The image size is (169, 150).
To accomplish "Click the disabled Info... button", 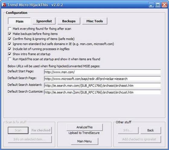I will pos(128,130).
